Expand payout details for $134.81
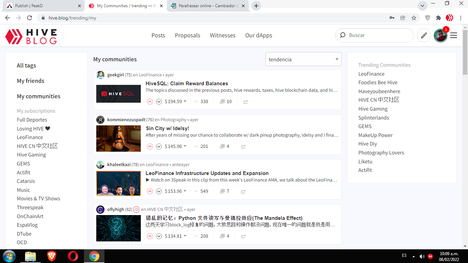 tap(175, 236)
